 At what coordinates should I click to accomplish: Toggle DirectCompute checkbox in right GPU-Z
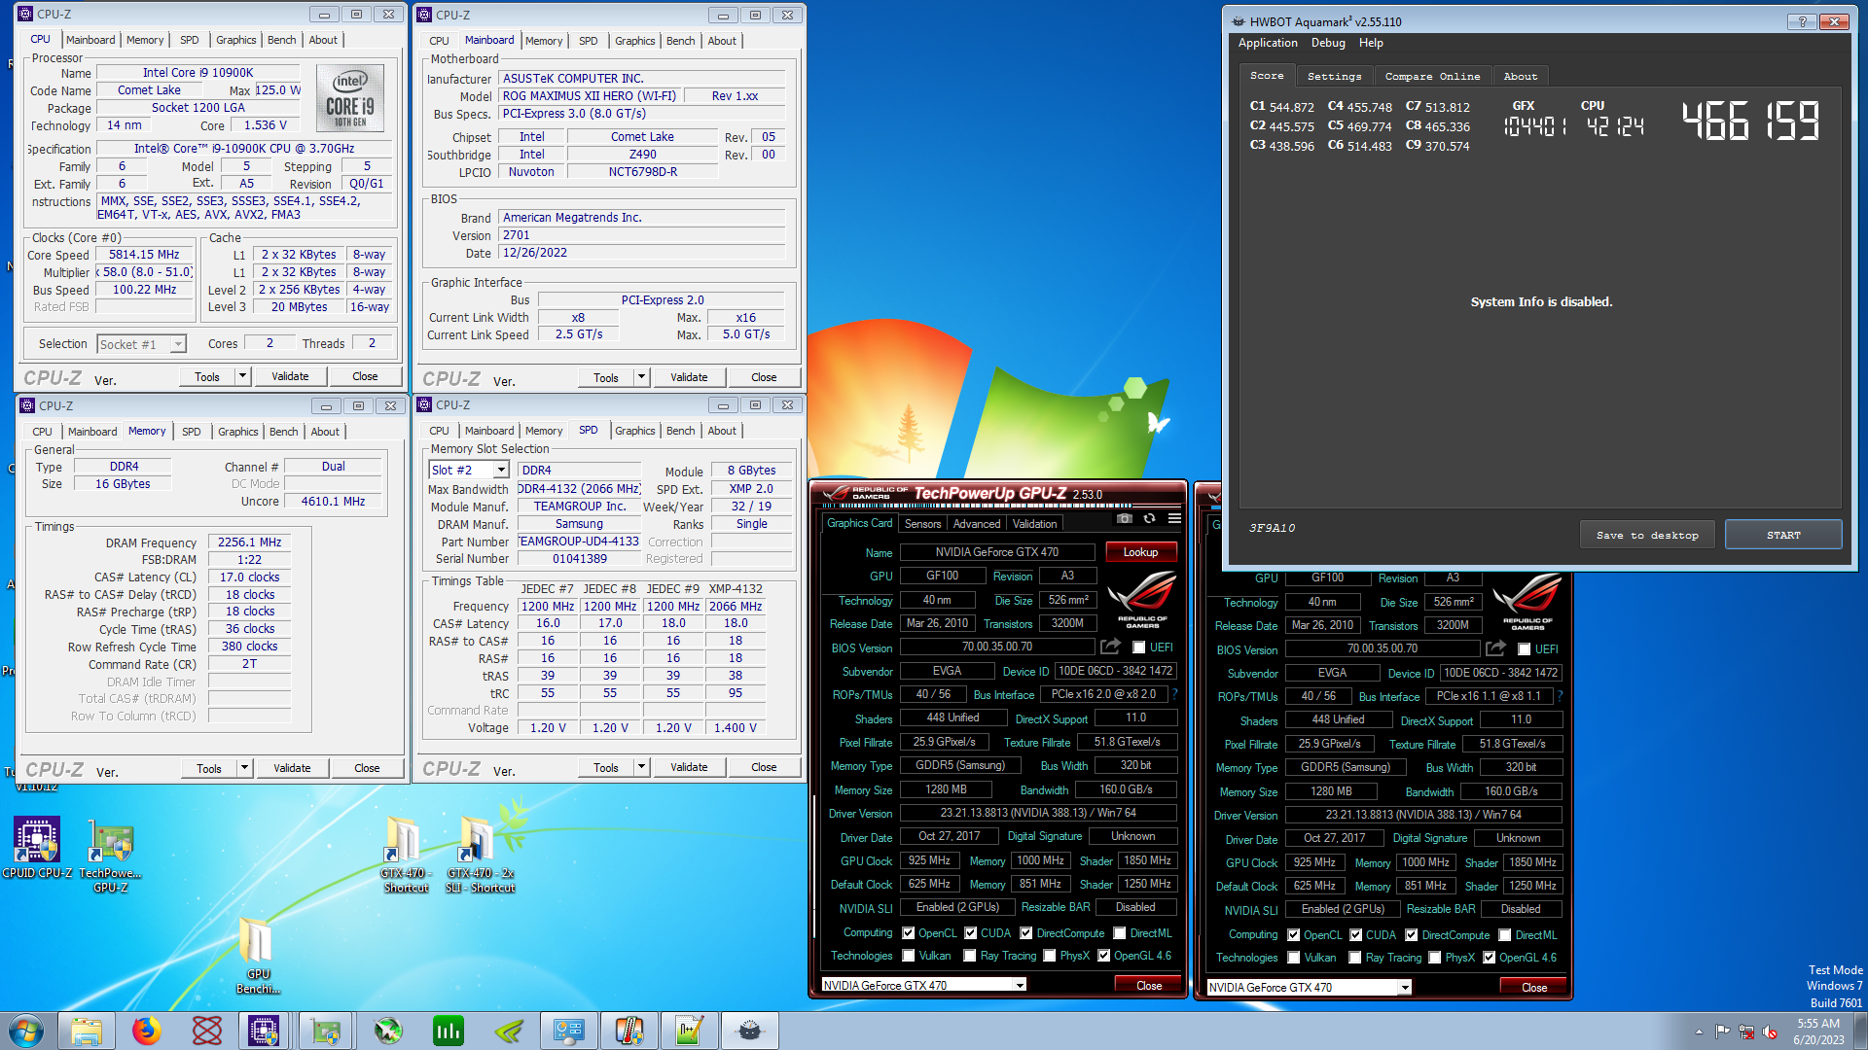click(1411, 935)
